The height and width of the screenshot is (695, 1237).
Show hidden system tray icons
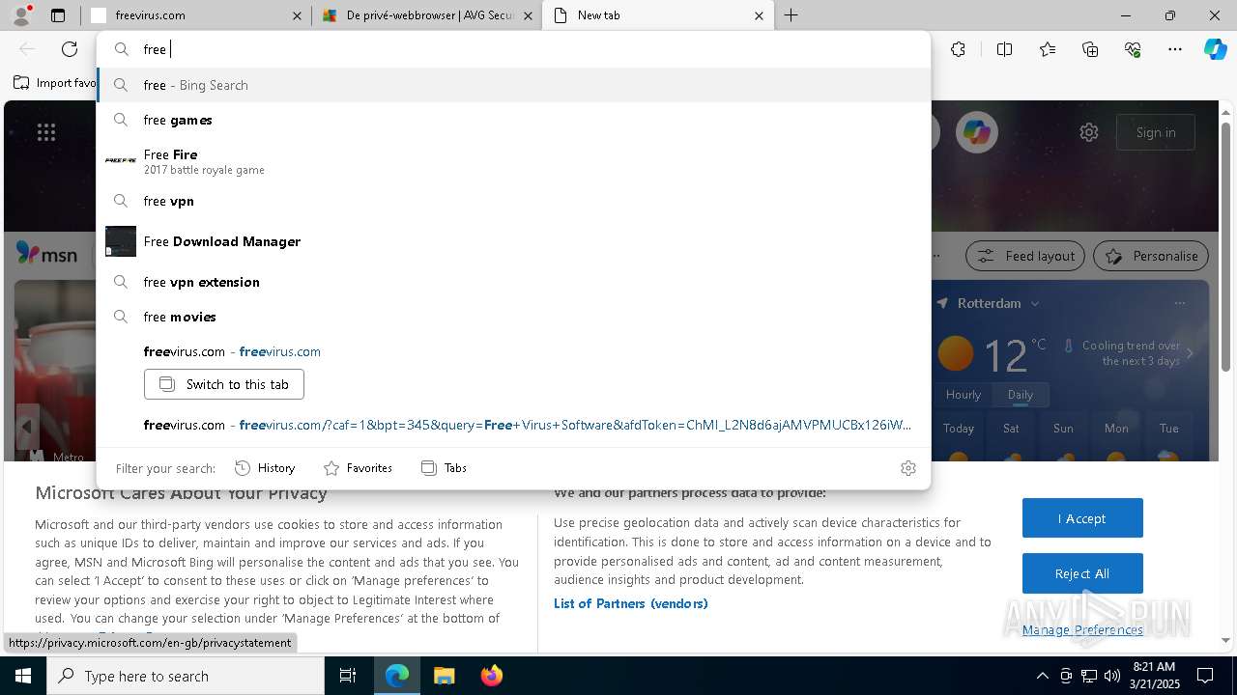tap(1042, 676)
